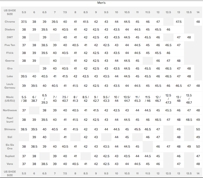Click the Diadora brand row label

pyautogui.click(x=10, y=29)
